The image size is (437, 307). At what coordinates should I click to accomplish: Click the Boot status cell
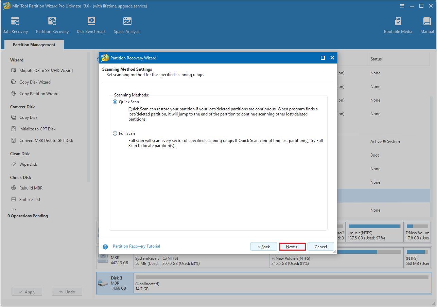[x=374, y=155]
